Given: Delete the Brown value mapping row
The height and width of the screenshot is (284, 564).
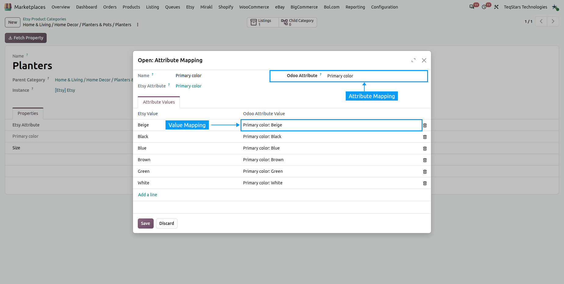Looking at the screenshot, I should point(425,160).
